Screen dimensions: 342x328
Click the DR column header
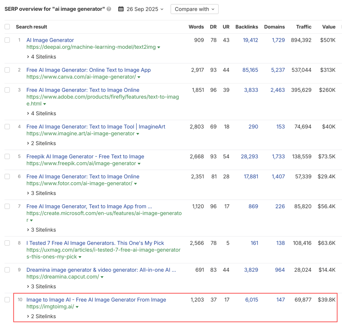point(213,27)
